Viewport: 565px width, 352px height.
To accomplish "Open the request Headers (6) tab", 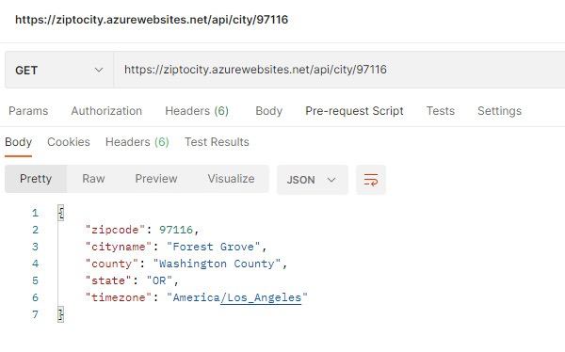I will (x=197, y=111).
